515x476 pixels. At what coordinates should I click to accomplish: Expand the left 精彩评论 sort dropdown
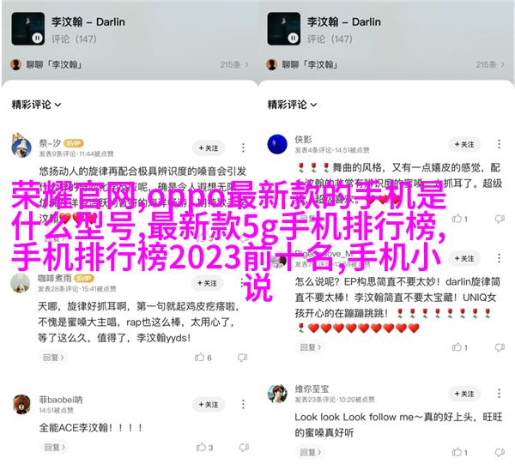tap(36, 105)
